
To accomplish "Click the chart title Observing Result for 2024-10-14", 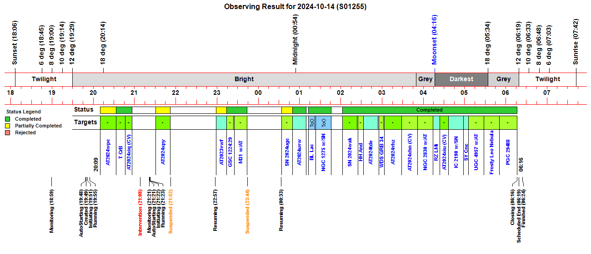I will click(295, 6).
